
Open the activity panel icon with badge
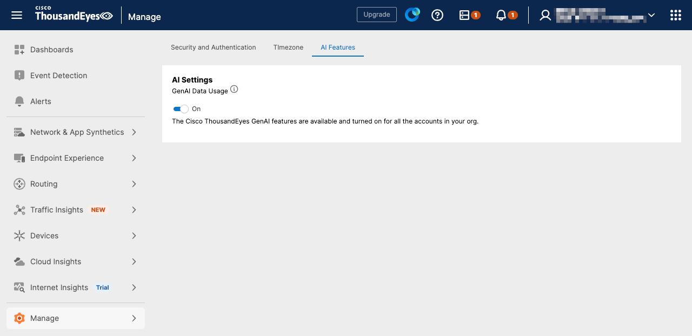coord(464,15)
